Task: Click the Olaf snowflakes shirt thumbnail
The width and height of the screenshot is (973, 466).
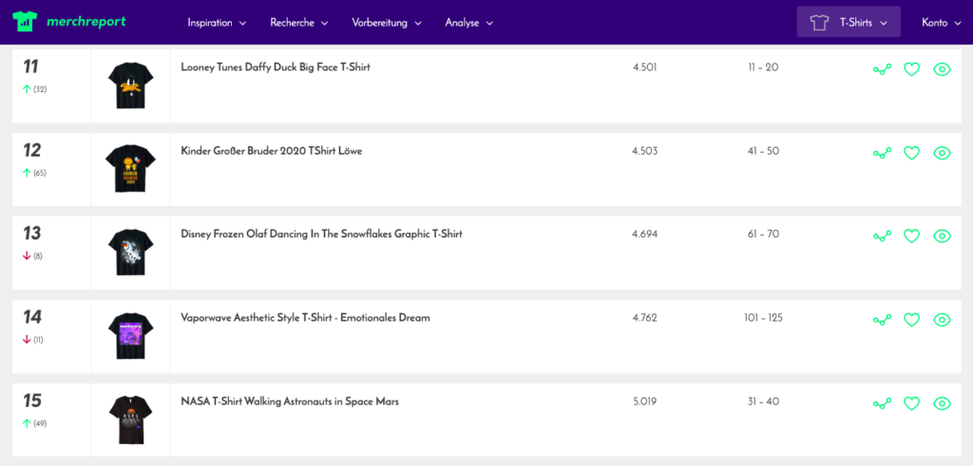Action: point(130,252)
